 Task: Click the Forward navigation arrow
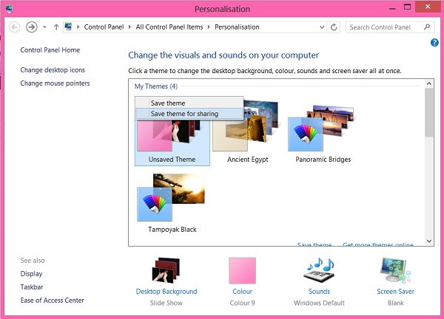pos(31,27)
